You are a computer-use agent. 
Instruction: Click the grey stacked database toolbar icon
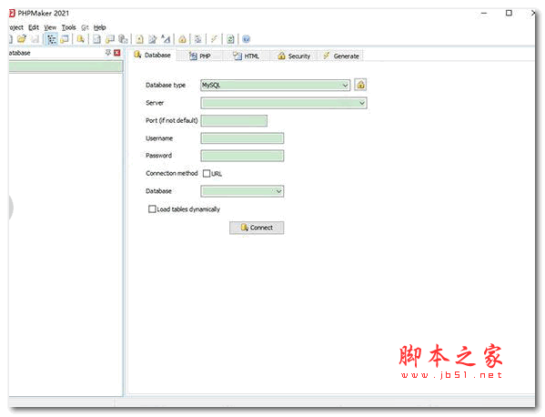tap(123, 39)
